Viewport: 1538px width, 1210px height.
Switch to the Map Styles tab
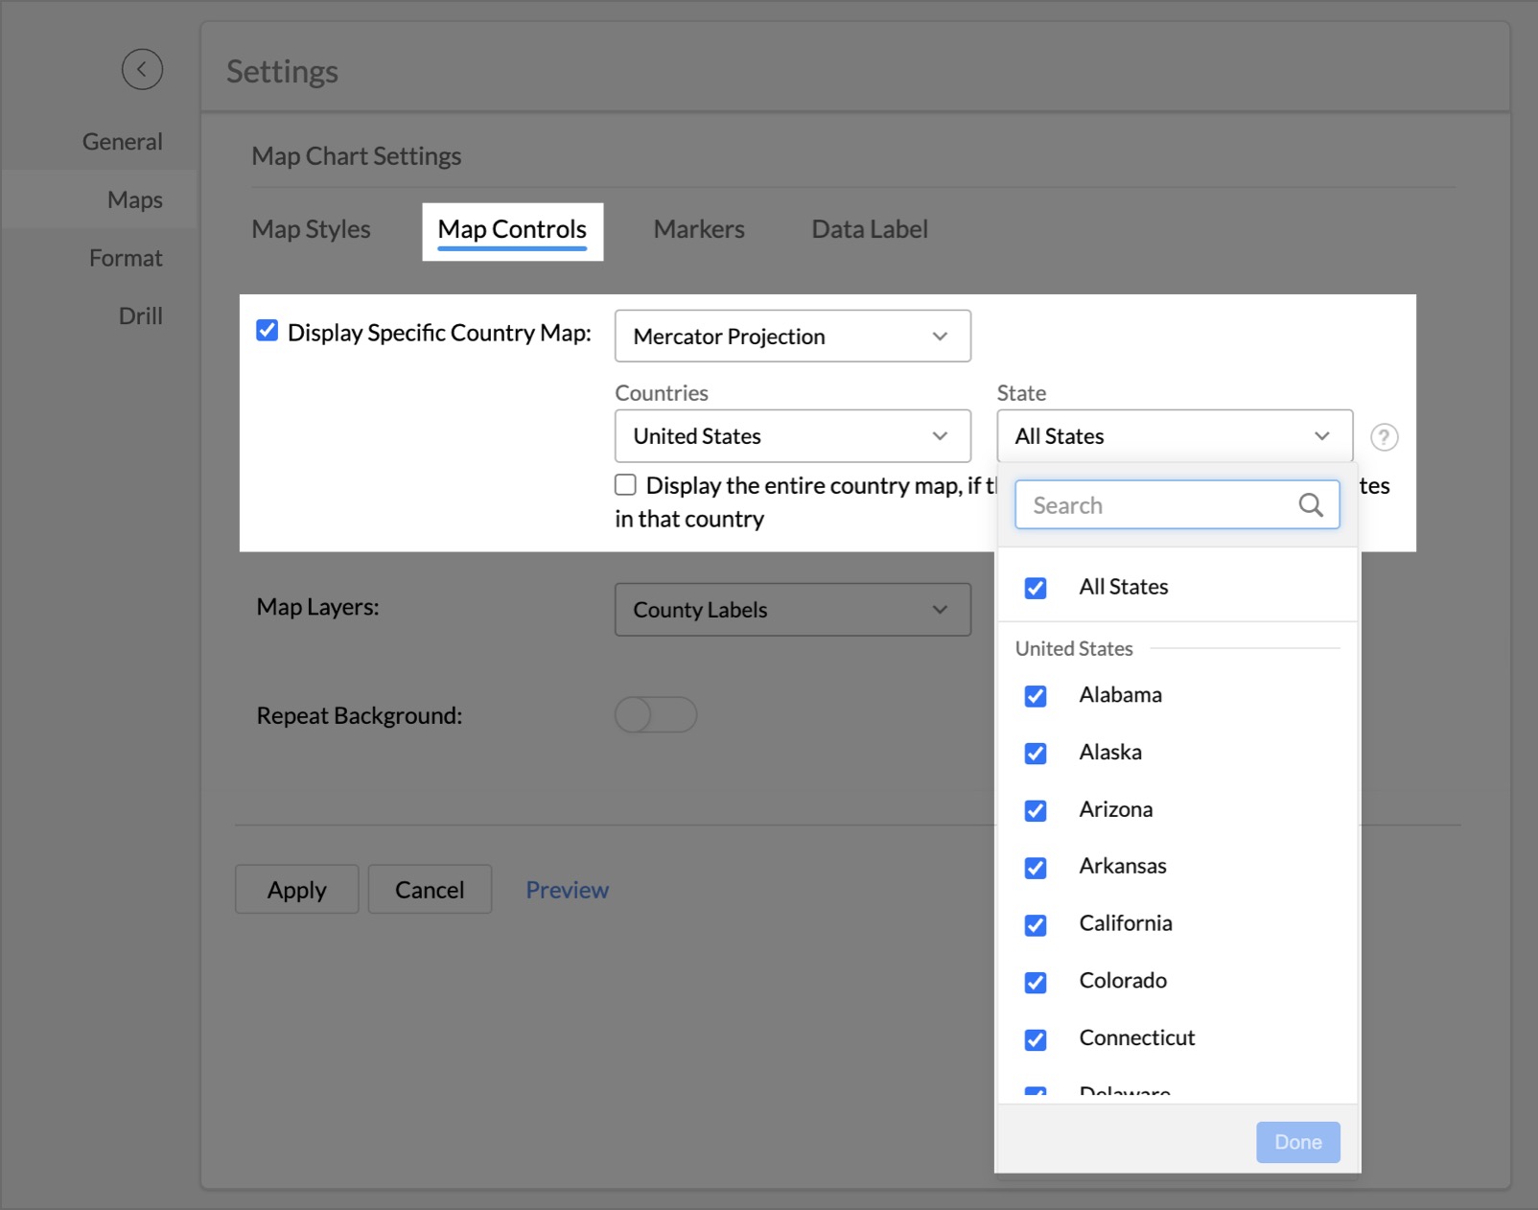311,230
